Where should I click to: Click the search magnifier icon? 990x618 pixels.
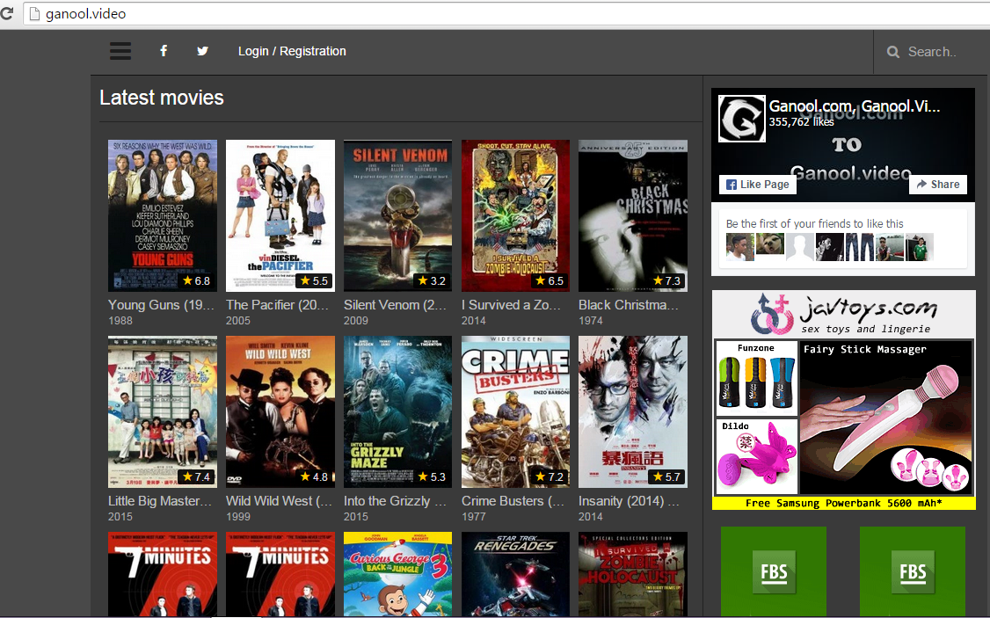(x=892, y=52)
